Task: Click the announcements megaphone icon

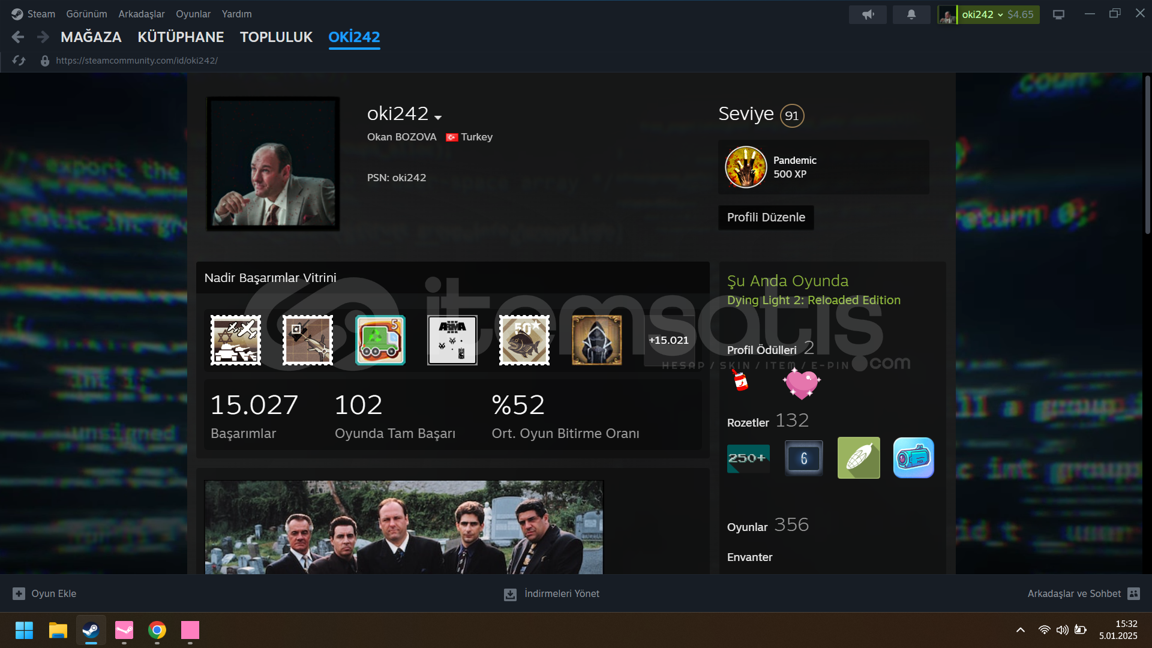Action: click(x=868, y=14)
